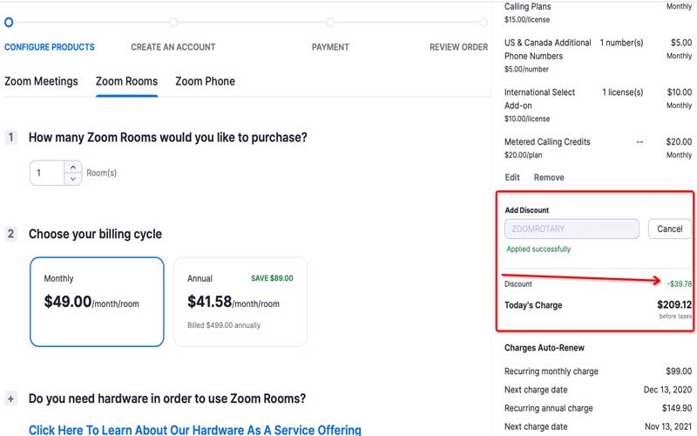Remove the product from the order summary
Viewport: 697px width, 436px height.
click(549, 177)
